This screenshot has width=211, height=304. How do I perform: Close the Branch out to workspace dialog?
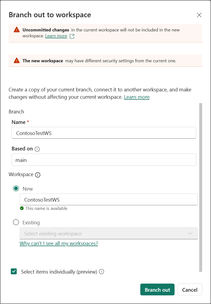pos(199,15)
